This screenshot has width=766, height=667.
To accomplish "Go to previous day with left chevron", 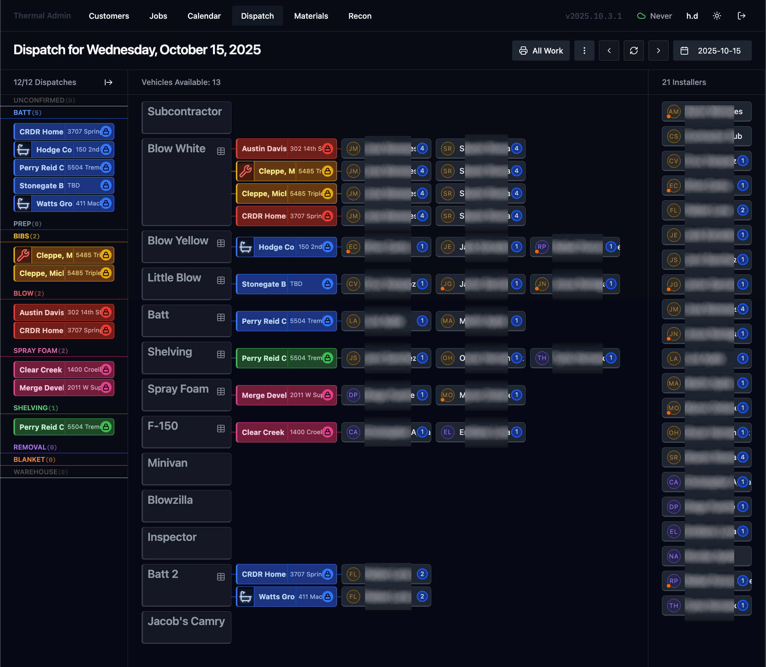I will tap(609, 51).
